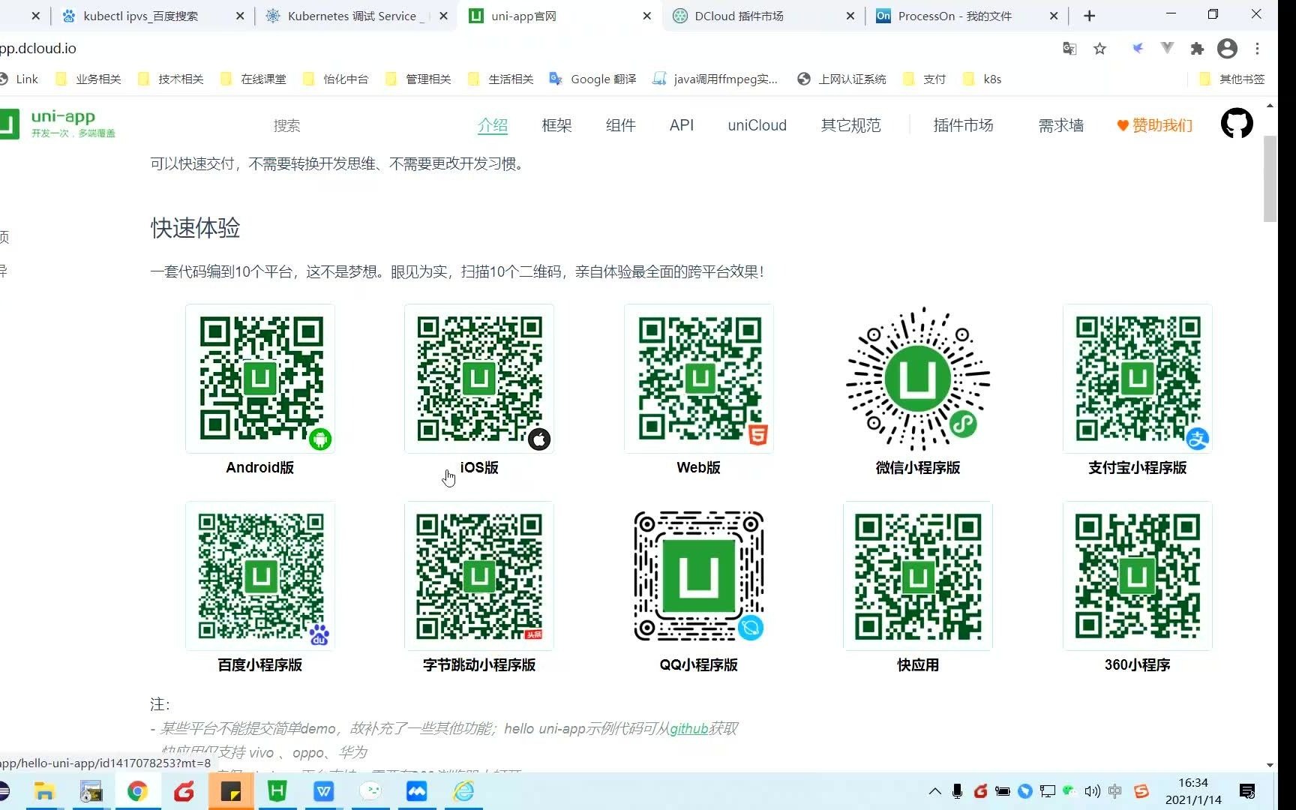Close the uni-app官网 tab

647,16
